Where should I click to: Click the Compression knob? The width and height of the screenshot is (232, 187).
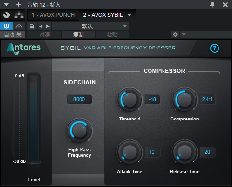pyautogui.click(x=185, y=99)
